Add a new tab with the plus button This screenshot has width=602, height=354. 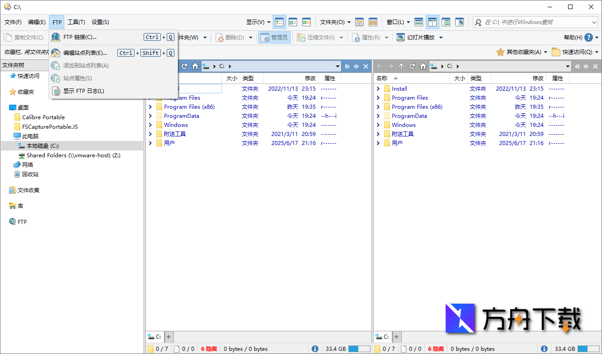tap(168, 337)
